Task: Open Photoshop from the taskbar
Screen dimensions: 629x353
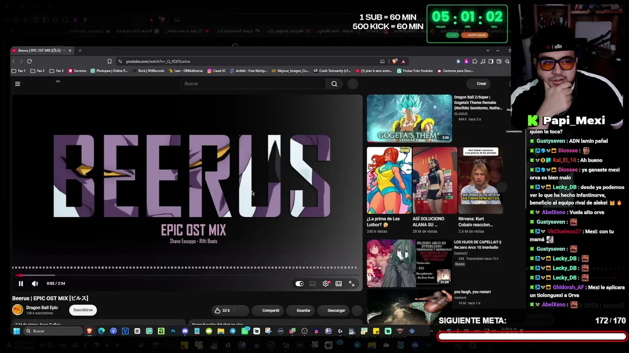Action: (173, 331)
